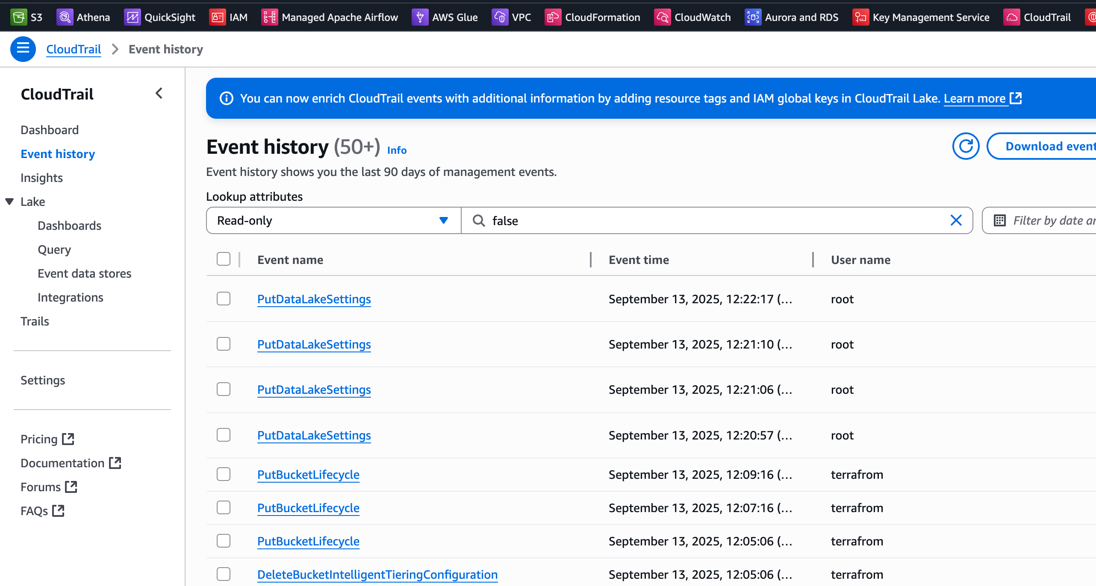Click the Key Management Service icon
1096x586 pixels.
coord(860,17)
